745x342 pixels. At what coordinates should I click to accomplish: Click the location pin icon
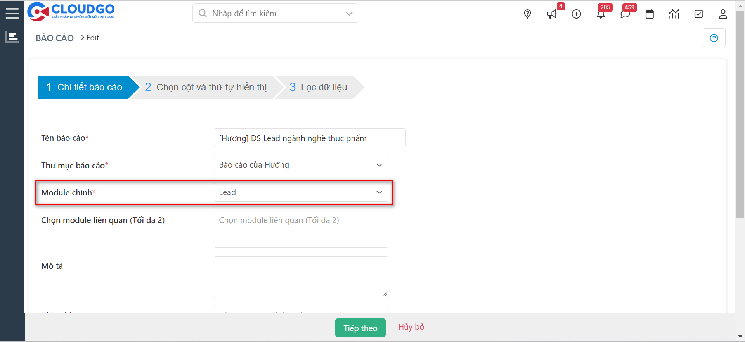527,14
